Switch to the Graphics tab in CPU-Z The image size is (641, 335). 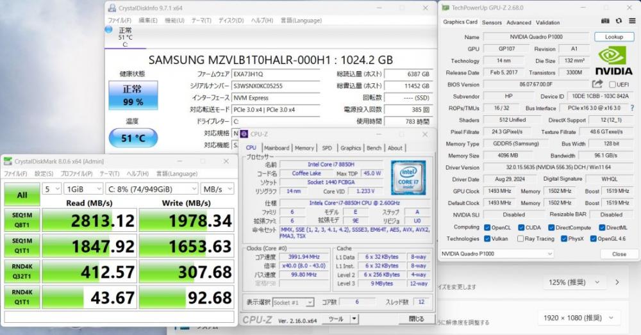351,148
